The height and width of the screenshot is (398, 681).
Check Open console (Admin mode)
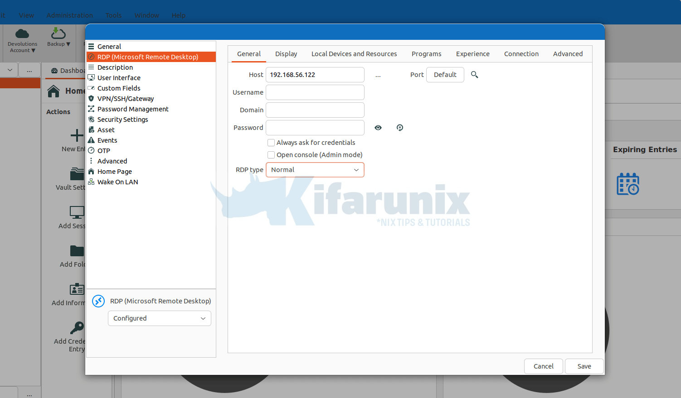coord(271,154)
